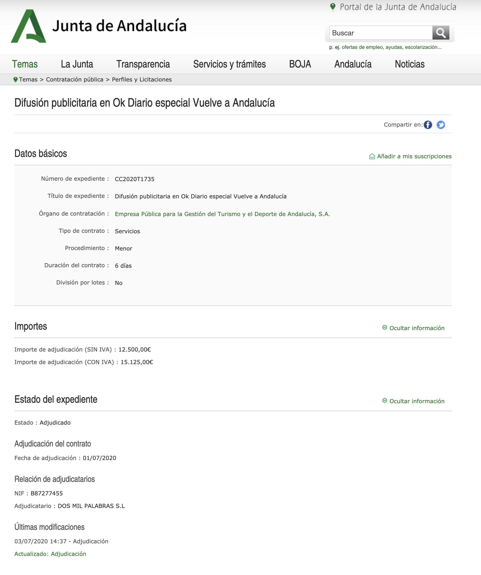481x575 pixels.
Task: Click 'ayudas' search suggestion
Action: tap(394, 47)
